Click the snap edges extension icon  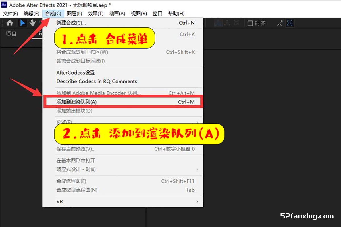[280, 23]
